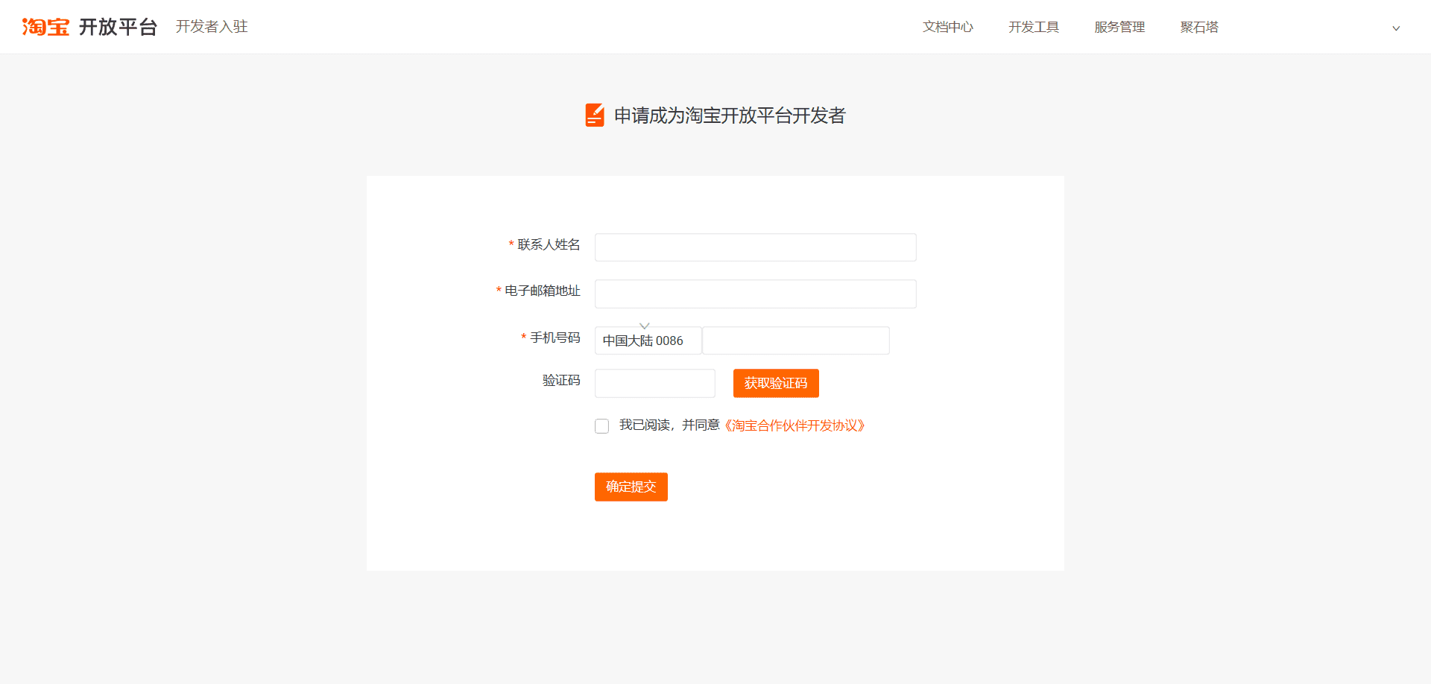The height and width of the screenshot is (684, 1431).
Task: Click the 联系人姓名 label
Action: [549, 244]
